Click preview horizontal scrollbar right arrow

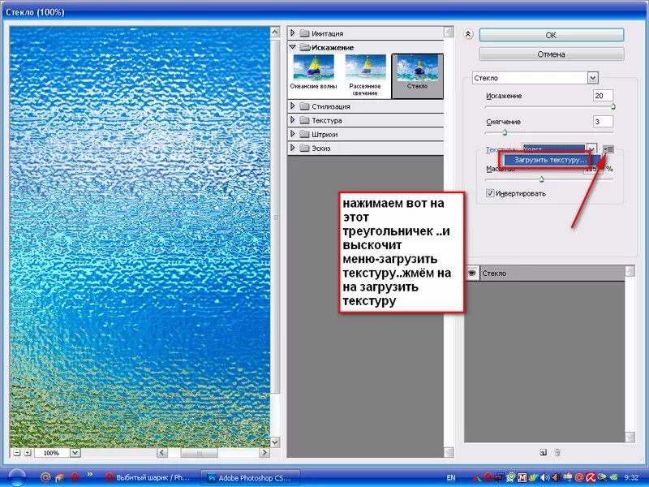[264, 453]
